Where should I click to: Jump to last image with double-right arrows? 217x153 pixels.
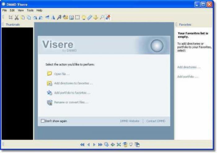(x=100, y=145)
